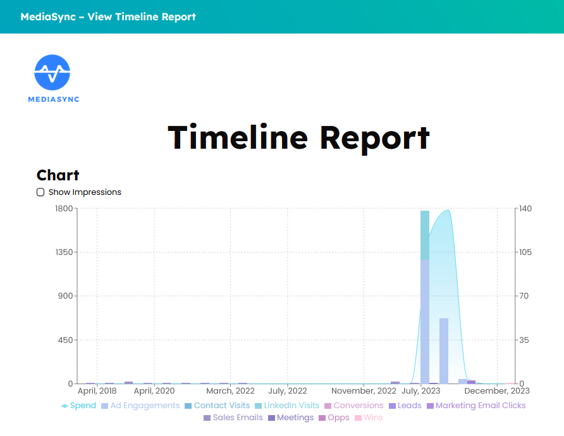564x436 pixels.
Task: Click the 105 right axis value
Action: (525, 252)
